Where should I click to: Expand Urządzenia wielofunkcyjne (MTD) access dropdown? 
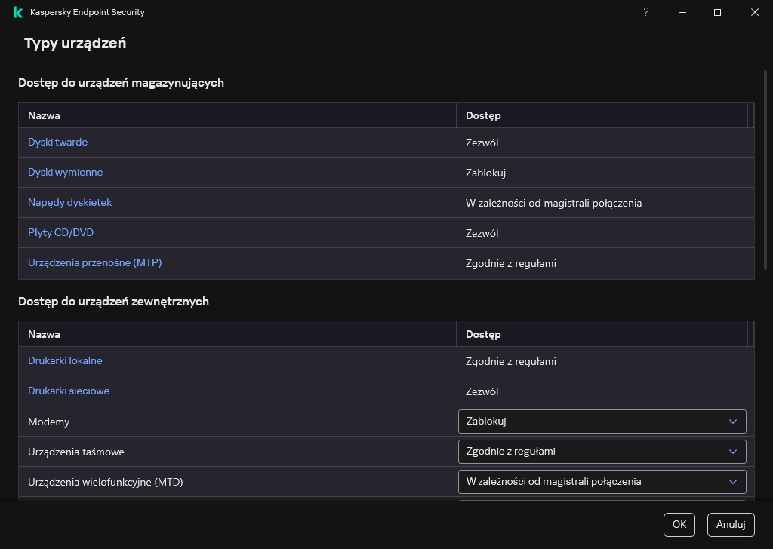pyautogui.click(x=601, y=482)
